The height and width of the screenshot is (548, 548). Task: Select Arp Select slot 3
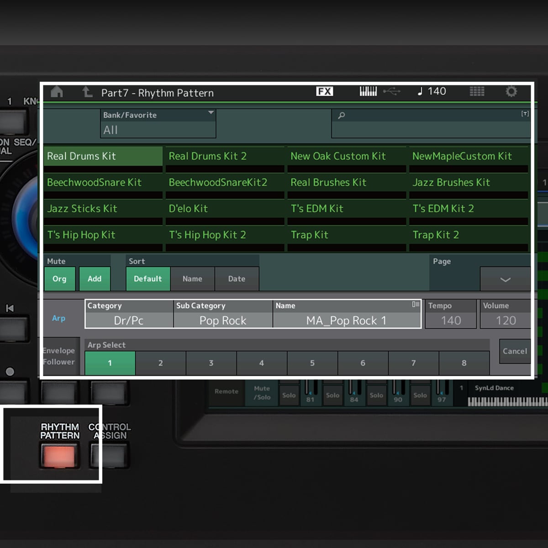pos(211,363)
